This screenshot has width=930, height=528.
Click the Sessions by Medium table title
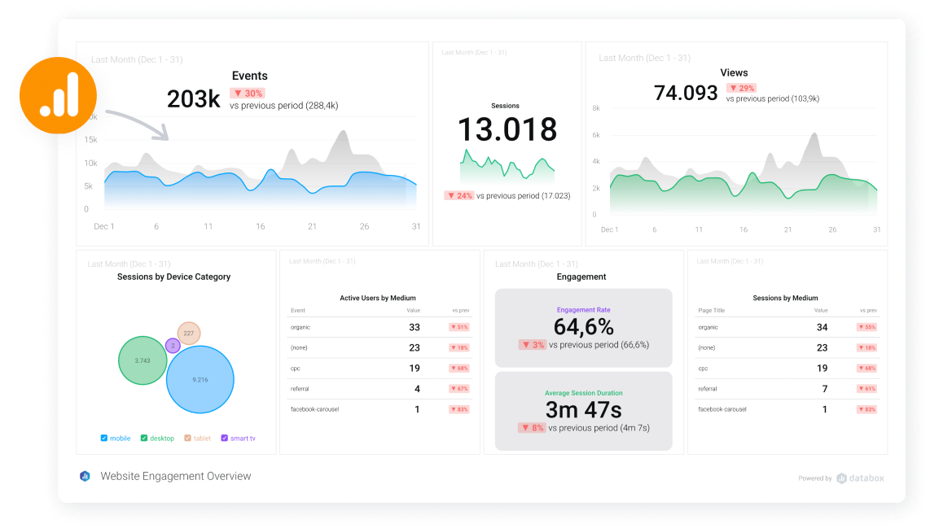click(785, 298)
